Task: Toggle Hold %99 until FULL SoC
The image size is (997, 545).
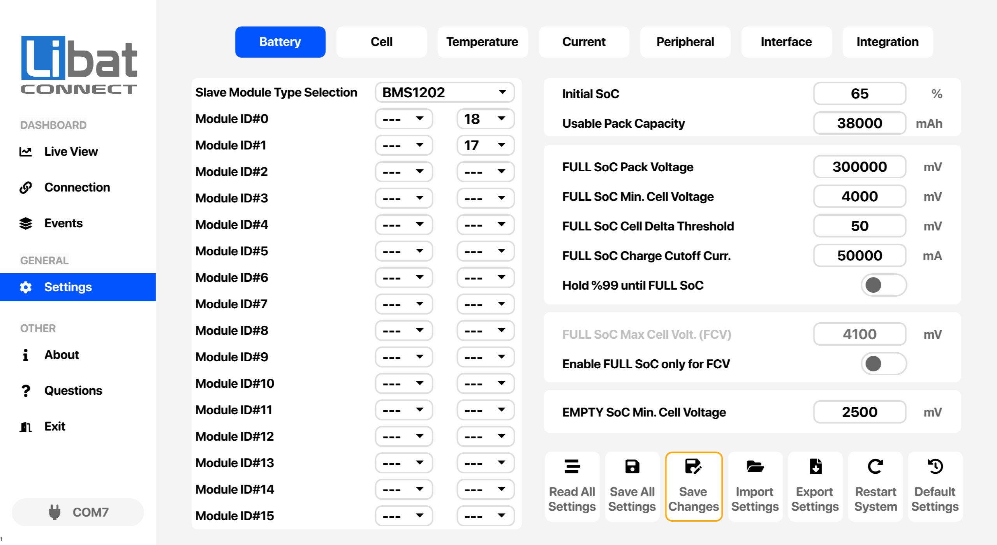Action: point(884,285)
